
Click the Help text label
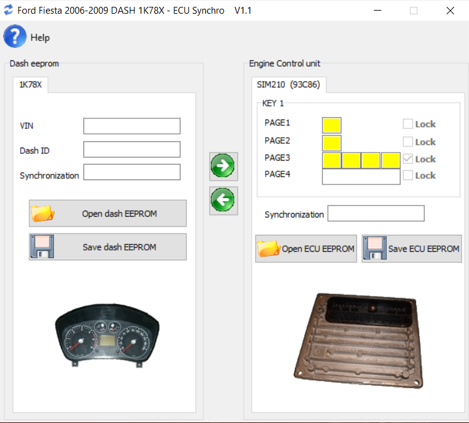[x=40, y=37]
